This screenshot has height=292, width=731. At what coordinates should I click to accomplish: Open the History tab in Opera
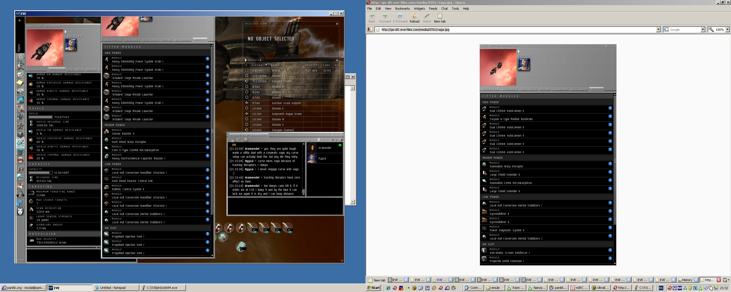[688, 280]
